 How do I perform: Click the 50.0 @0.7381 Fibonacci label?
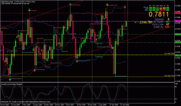point(169,76)
